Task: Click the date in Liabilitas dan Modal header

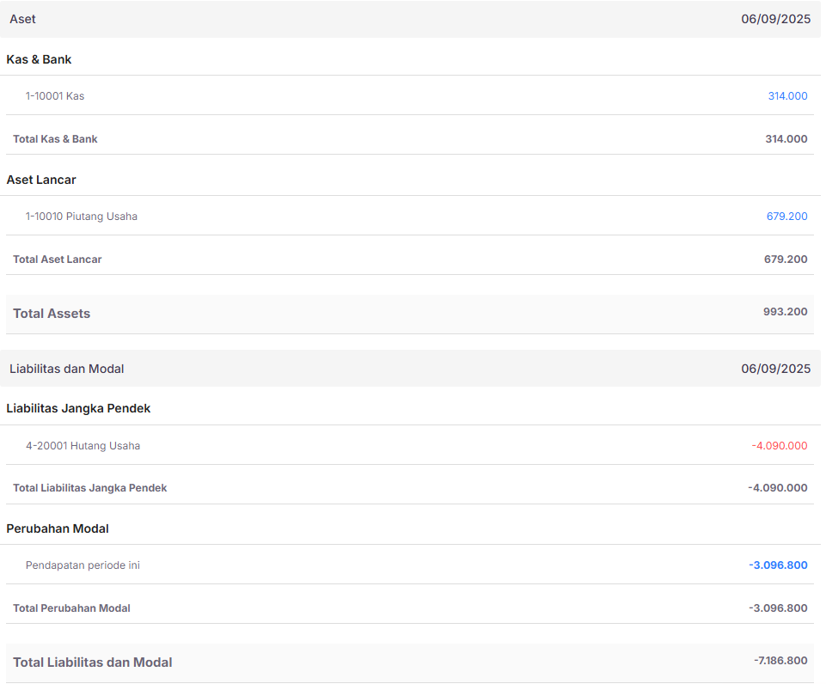Action: tap(775, 369)
